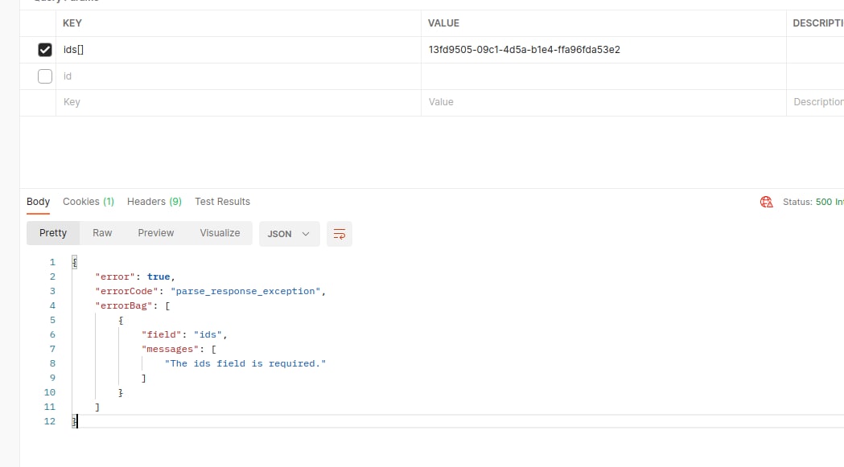Click the Visualize view button
This screenshot has width=844, height=467.
tap(220, 233)
